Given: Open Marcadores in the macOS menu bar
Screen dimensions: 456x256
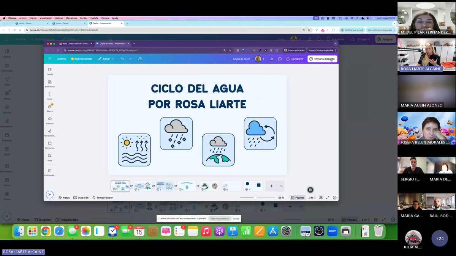Looking at the screenshot, I should point(71,18).
